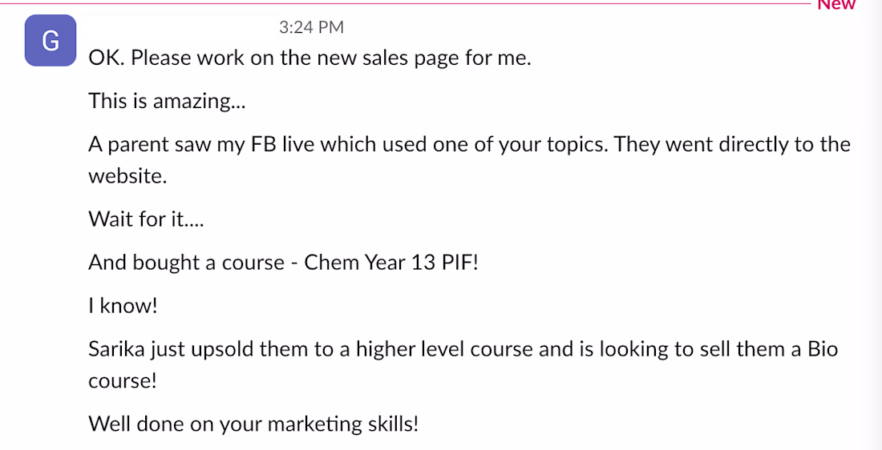Image resolution: width=882 pixels, height=450 pixels.
Task: Click the "A parent saw my FB live" line
Action: 469,144
